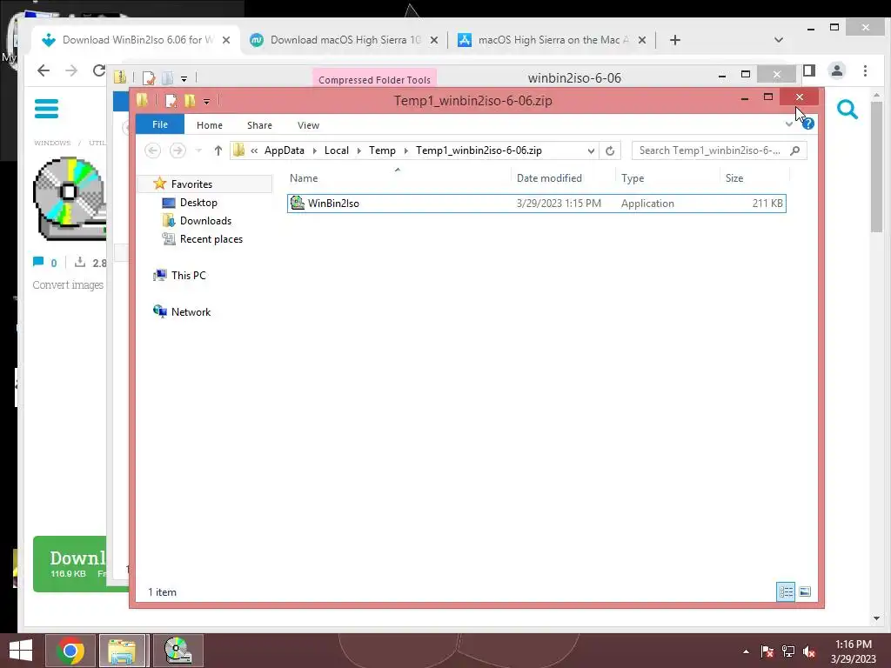This screenshot has width=891, height=668.
Task: Sort files by Size column
Action: pos(734,178)
